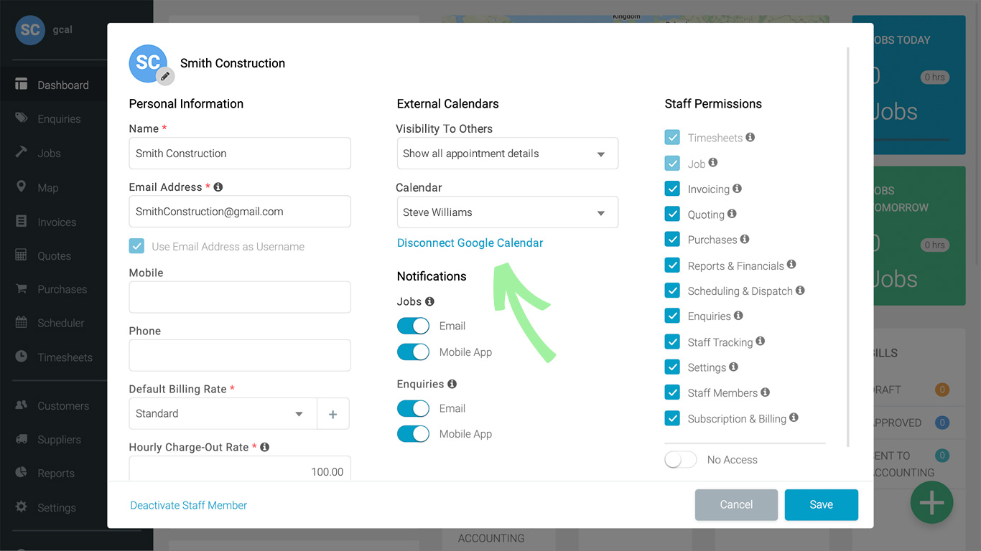Open Quotes in the sidebar
Image resolution: width=981 pixels, height=551 pixels.
point(54,255)
